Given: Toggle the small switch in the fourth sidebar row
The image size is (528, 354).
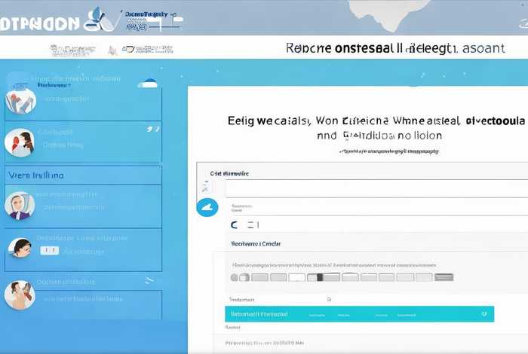Looking at the screenshot, I should click(x=49, y=250).
